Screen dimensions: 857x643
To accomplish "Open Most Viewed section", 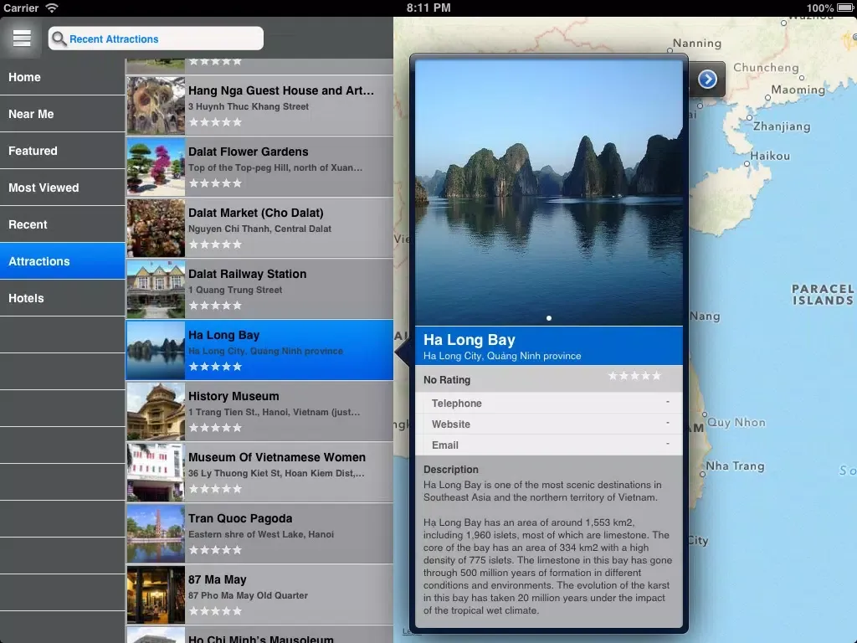I will tap(62, 188).
